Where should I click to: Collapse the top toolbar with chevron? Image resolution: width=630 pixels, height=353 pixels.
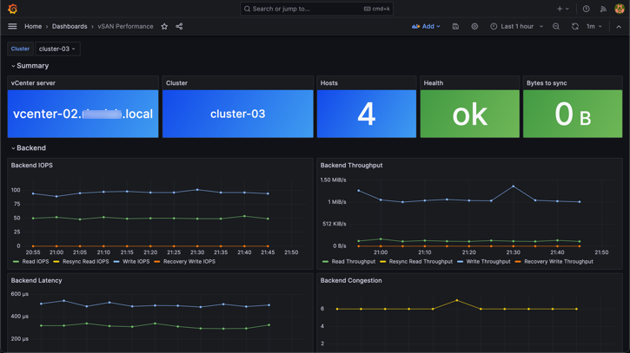click(619, 27)
